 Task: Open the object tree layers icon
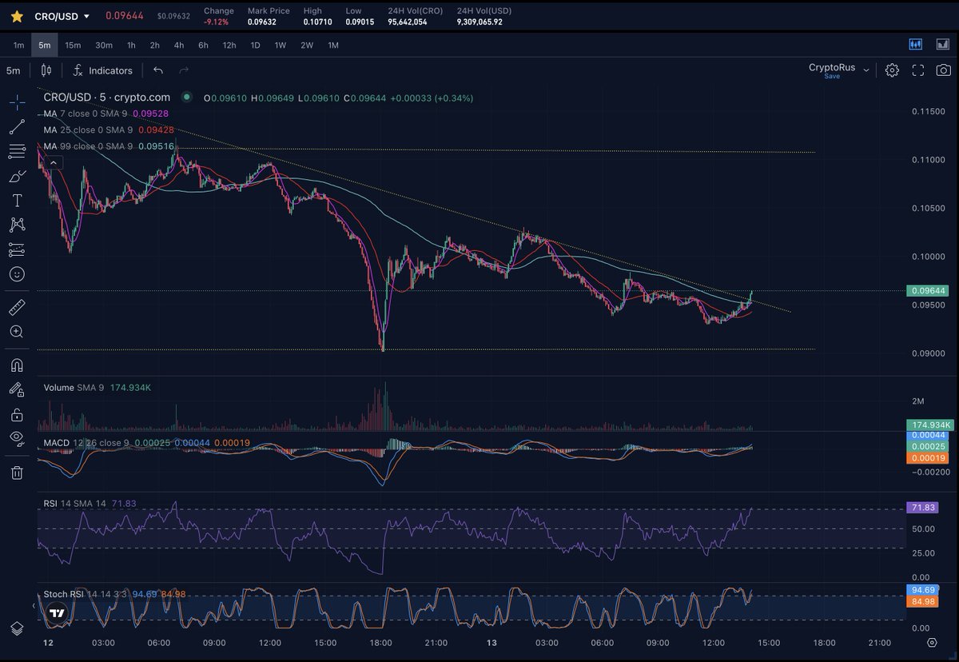(17, 628)
